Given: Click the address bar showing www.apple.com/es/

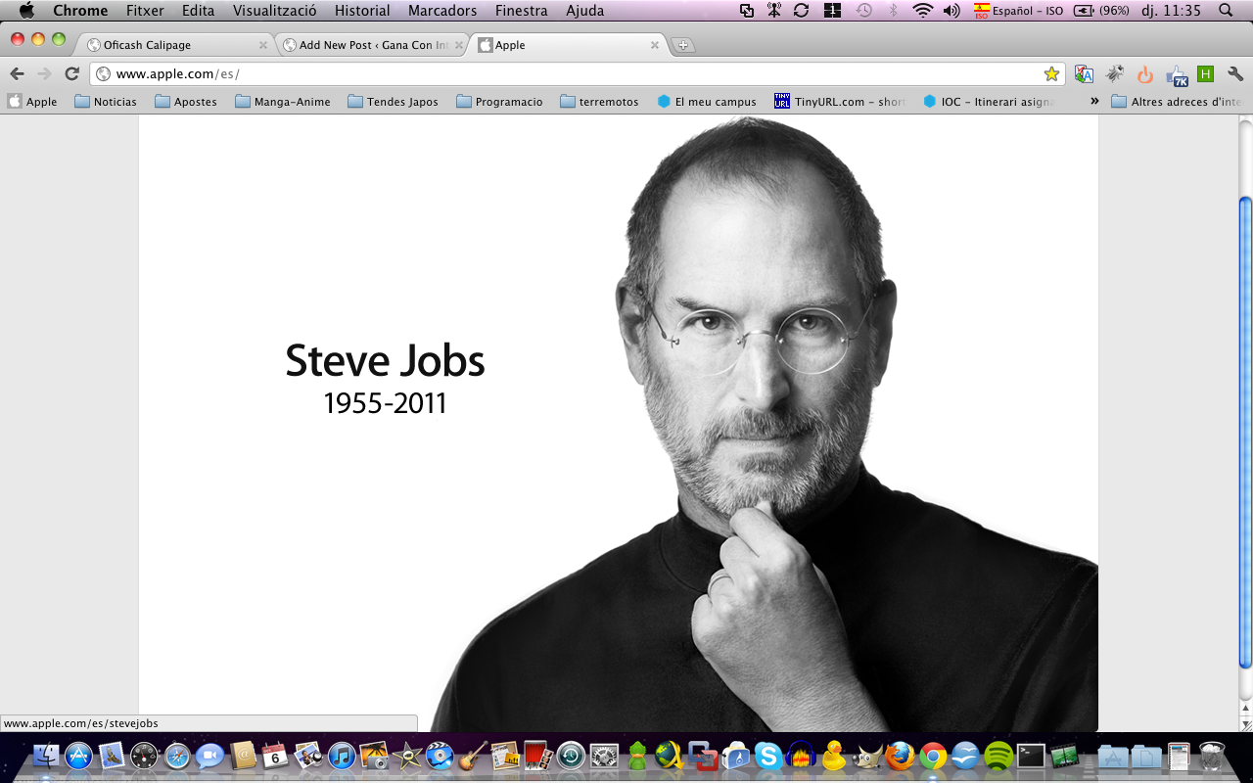Looking at the screenshot, I should 578,73.
